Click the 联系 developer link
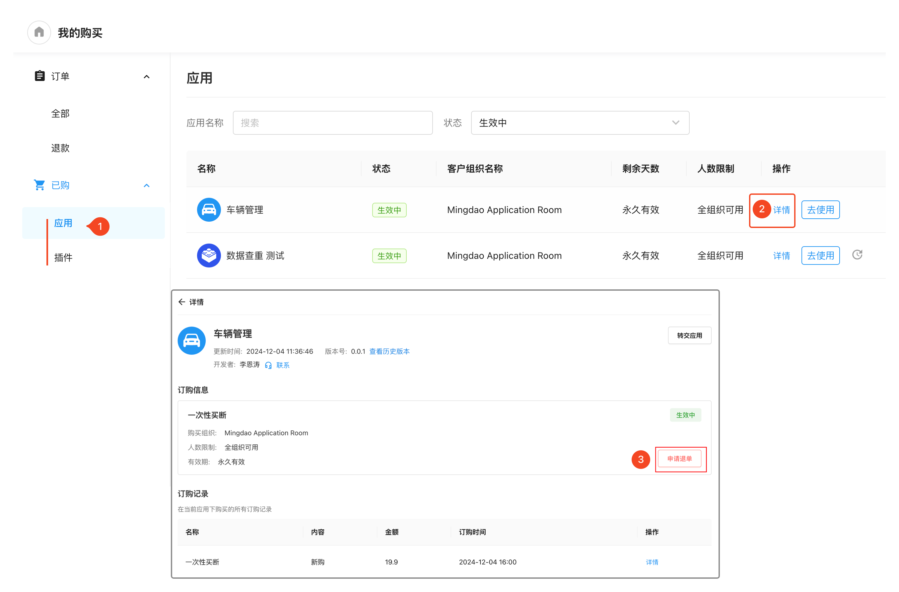 [x=283, y=365]
